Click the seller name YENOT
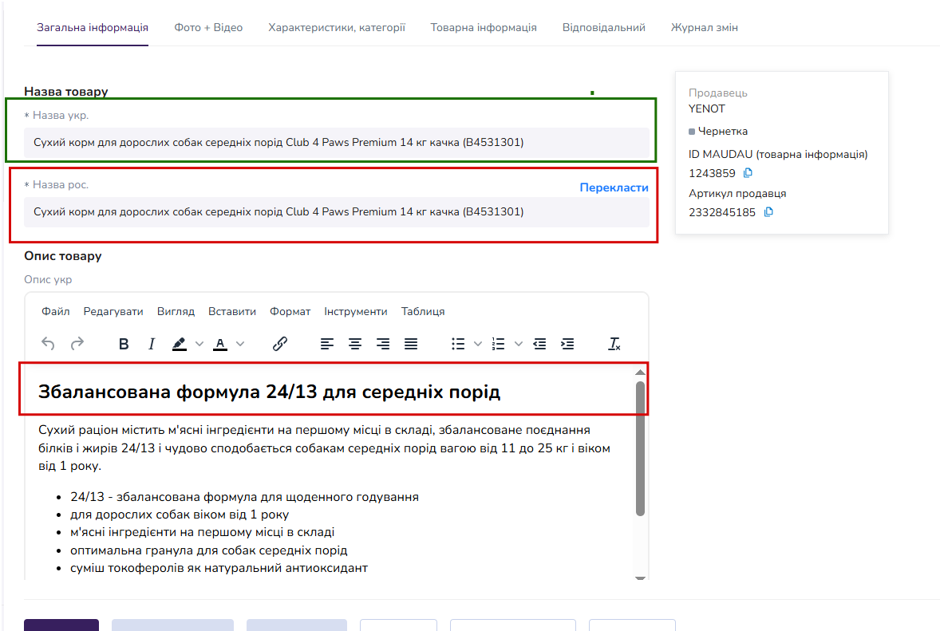 coord(707,109)
